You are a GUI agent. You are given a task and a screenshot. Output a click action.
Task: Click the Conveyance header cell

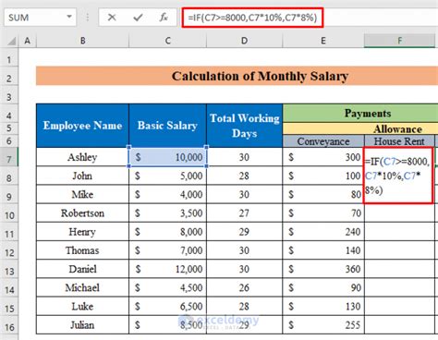click(323, 141)
